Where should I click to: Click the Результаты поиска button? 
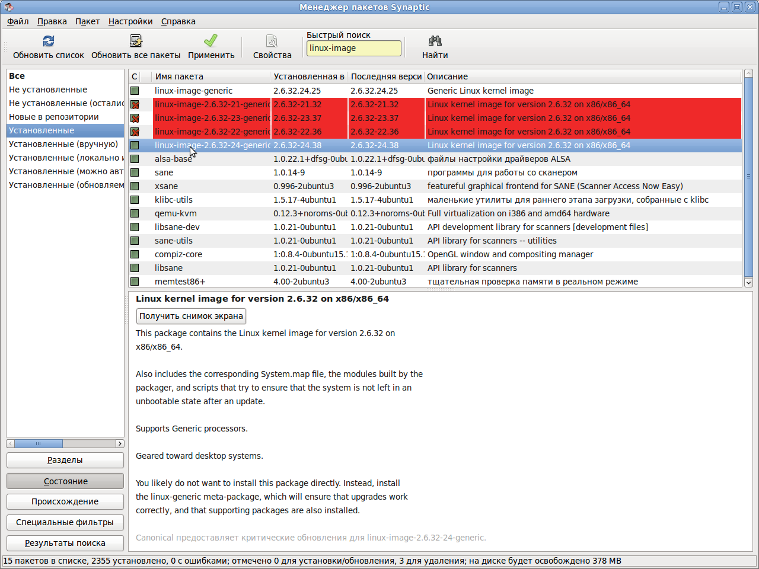(65, 543)
